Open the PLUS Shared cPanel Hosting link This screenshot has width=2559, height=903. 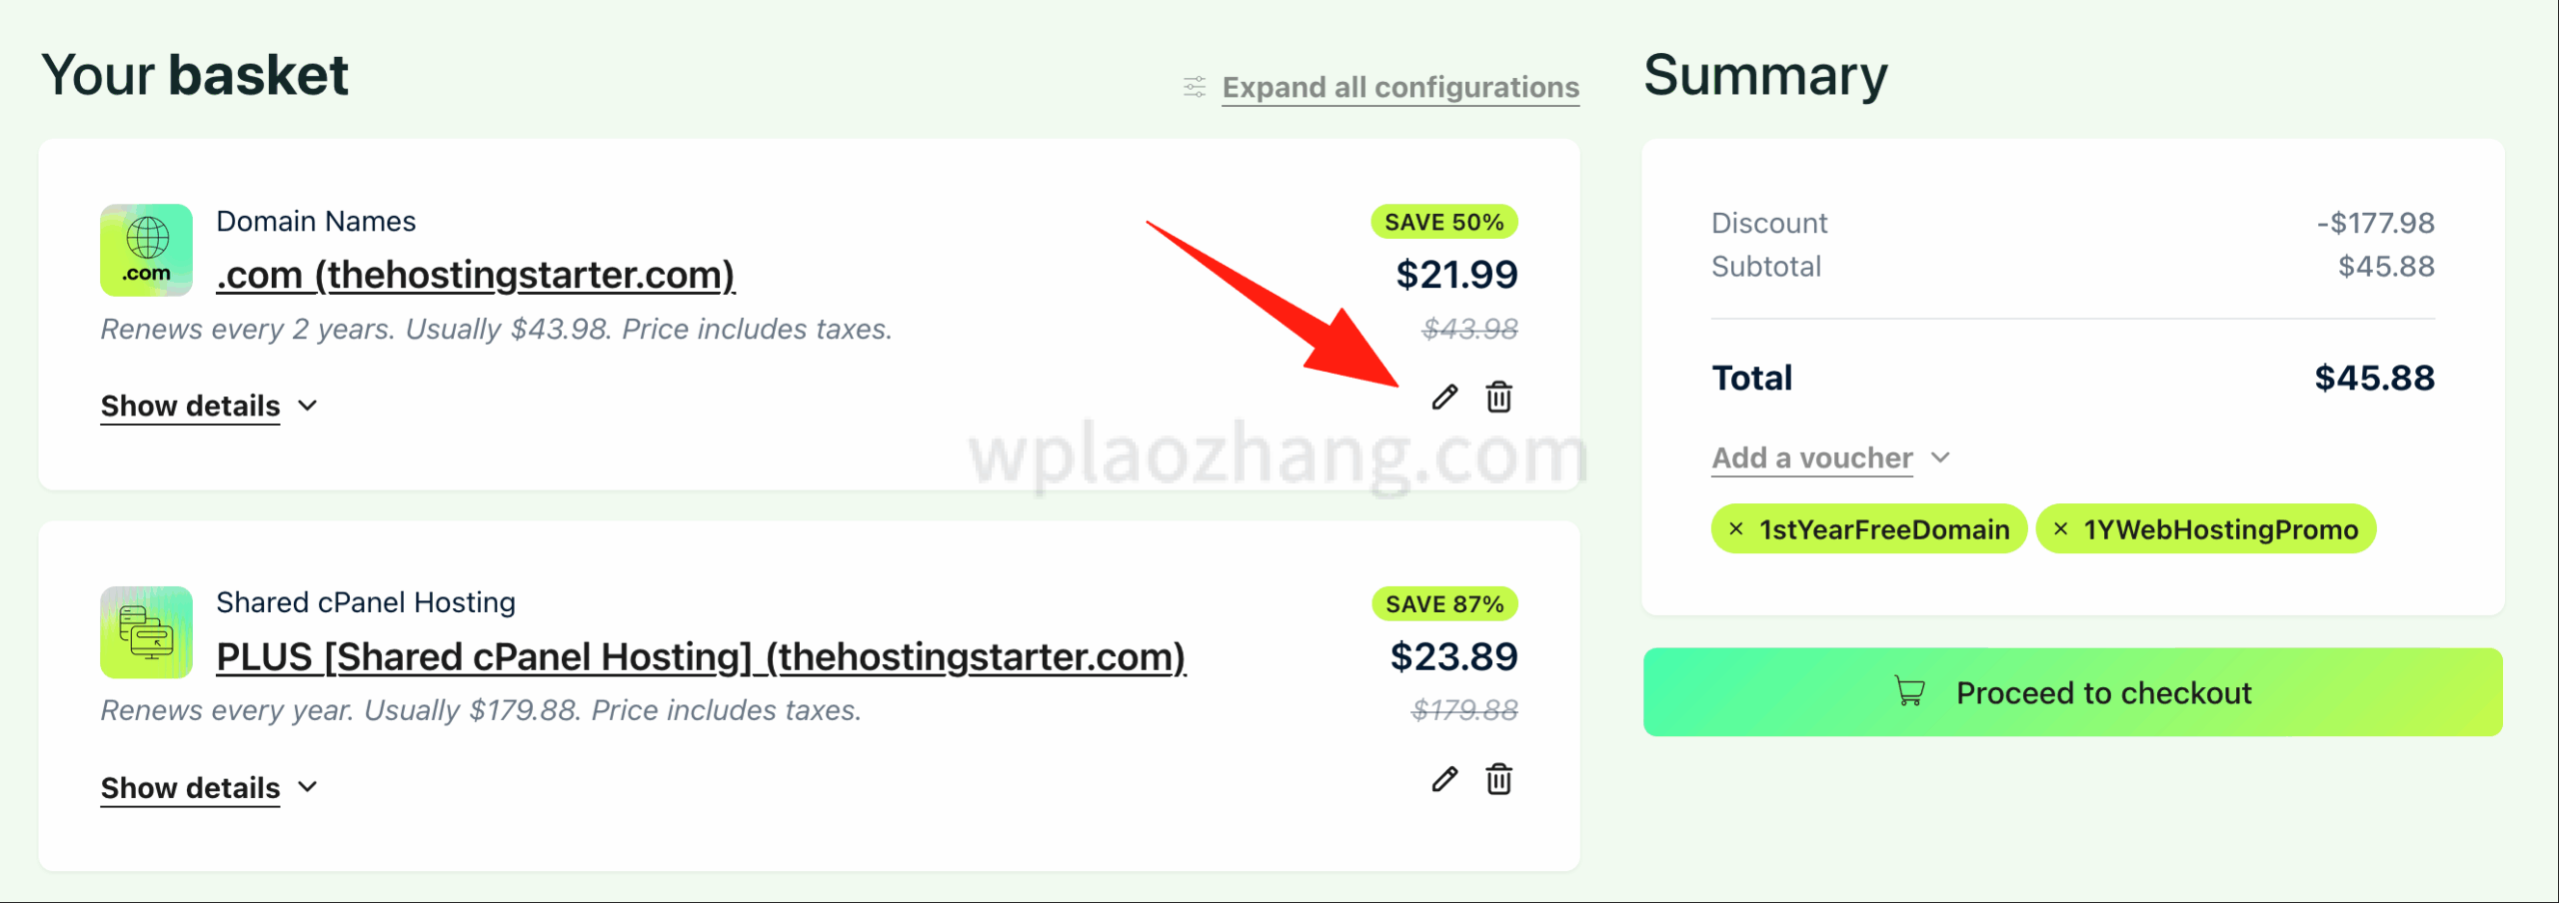click(x=701, y=657)
